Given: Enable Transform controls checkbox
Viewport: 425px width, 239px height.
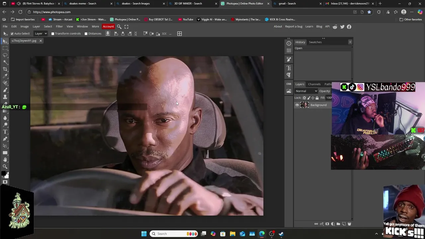Looking at the screenshot, I should pos(52,34).
